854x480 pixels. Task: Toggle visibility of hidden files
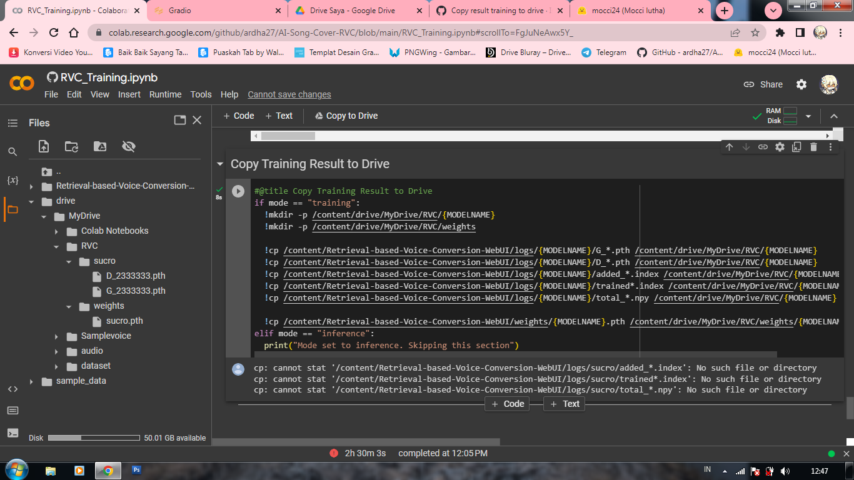click(128, 146)
